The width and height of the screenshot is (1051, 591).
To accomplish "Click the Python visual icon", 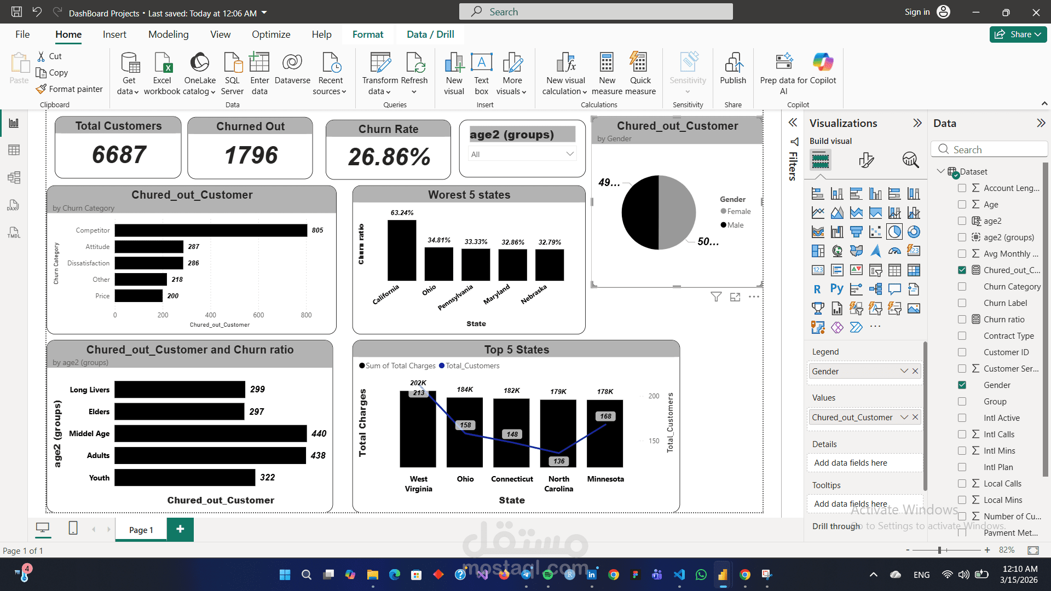I will coord(836,289).
